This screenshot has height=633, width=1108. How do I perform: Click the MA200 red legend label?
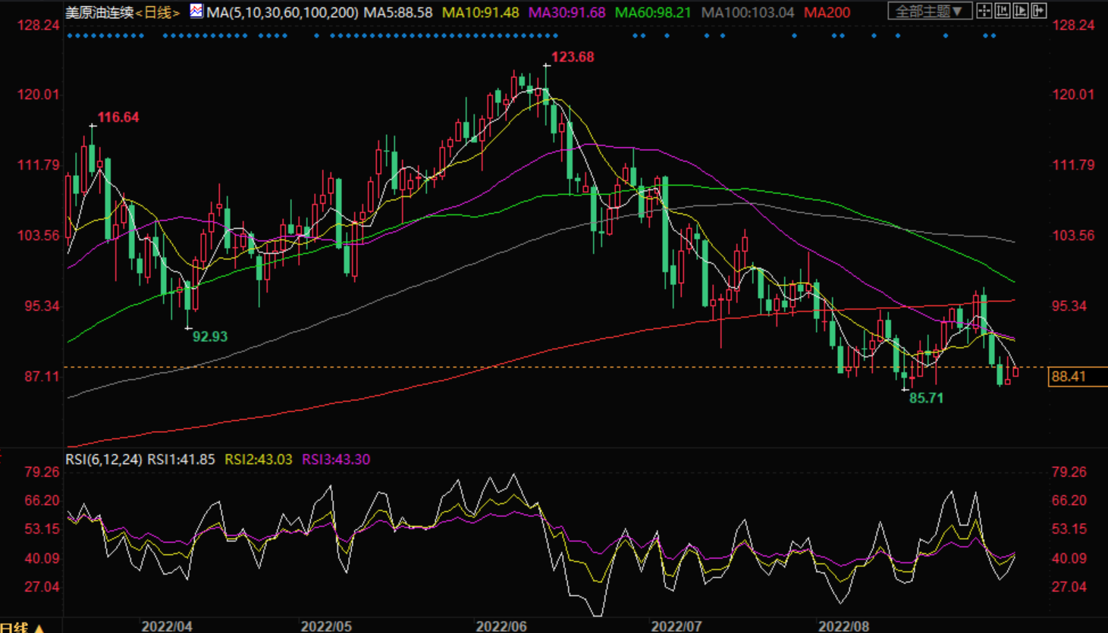click(x=827, y=13)
